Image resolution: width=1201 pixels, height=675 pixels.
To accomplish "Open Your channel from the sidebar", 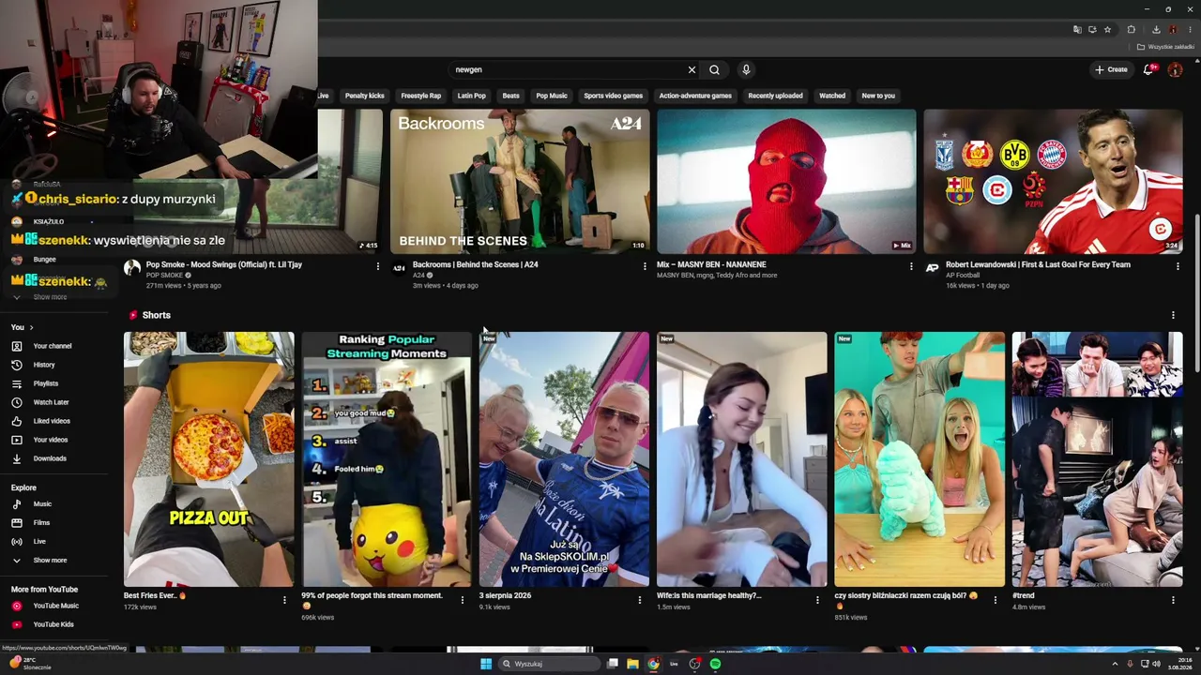I will [x=53, y=346].
